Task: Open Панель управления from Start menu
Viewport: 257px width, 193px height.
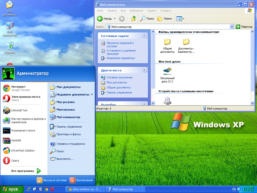Action: [71, 127]
